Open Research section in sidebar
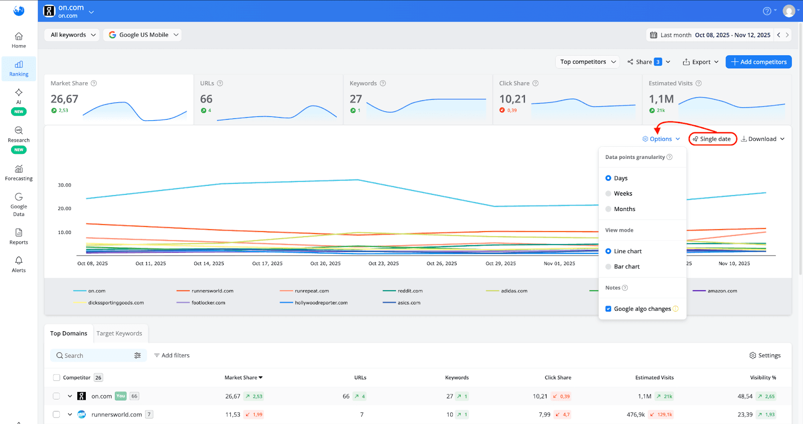803x424 pixels. (x=19, y=140)
